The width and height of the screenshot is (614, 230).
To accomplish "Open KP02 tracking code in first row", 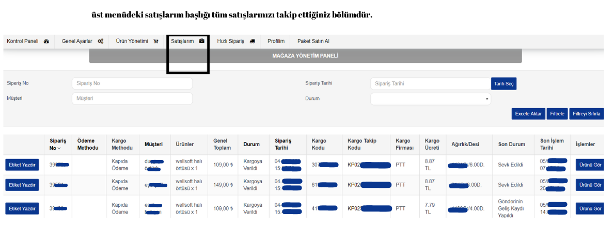I will [x=369, y=165].
